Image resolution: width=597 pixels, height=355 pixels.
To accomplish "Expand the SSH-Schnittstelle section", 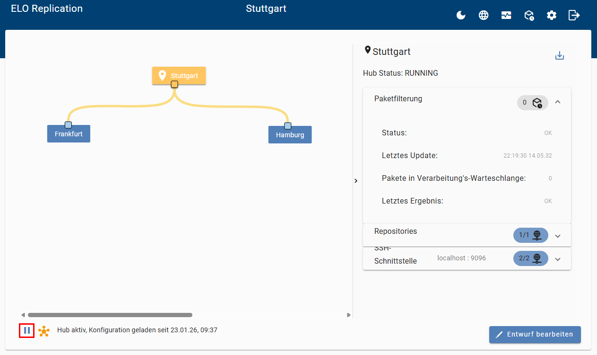I will [x=558, y=259].
